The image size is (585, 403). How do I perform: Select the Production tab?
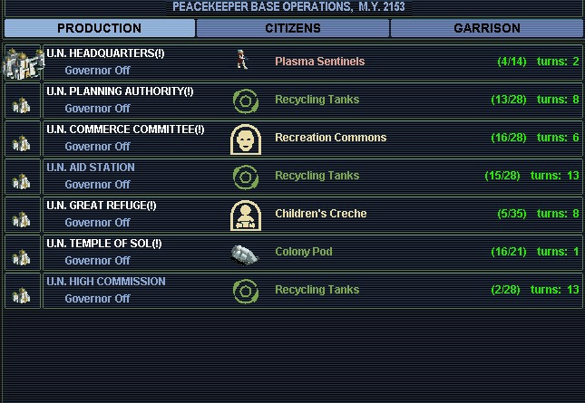point(100,28)
